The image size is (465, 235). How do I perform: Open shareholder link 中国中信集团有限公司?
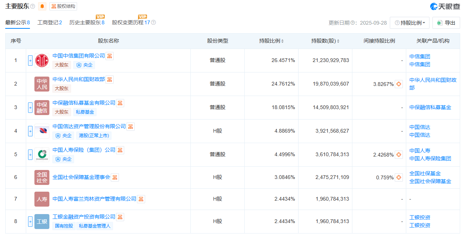(79, 56)
